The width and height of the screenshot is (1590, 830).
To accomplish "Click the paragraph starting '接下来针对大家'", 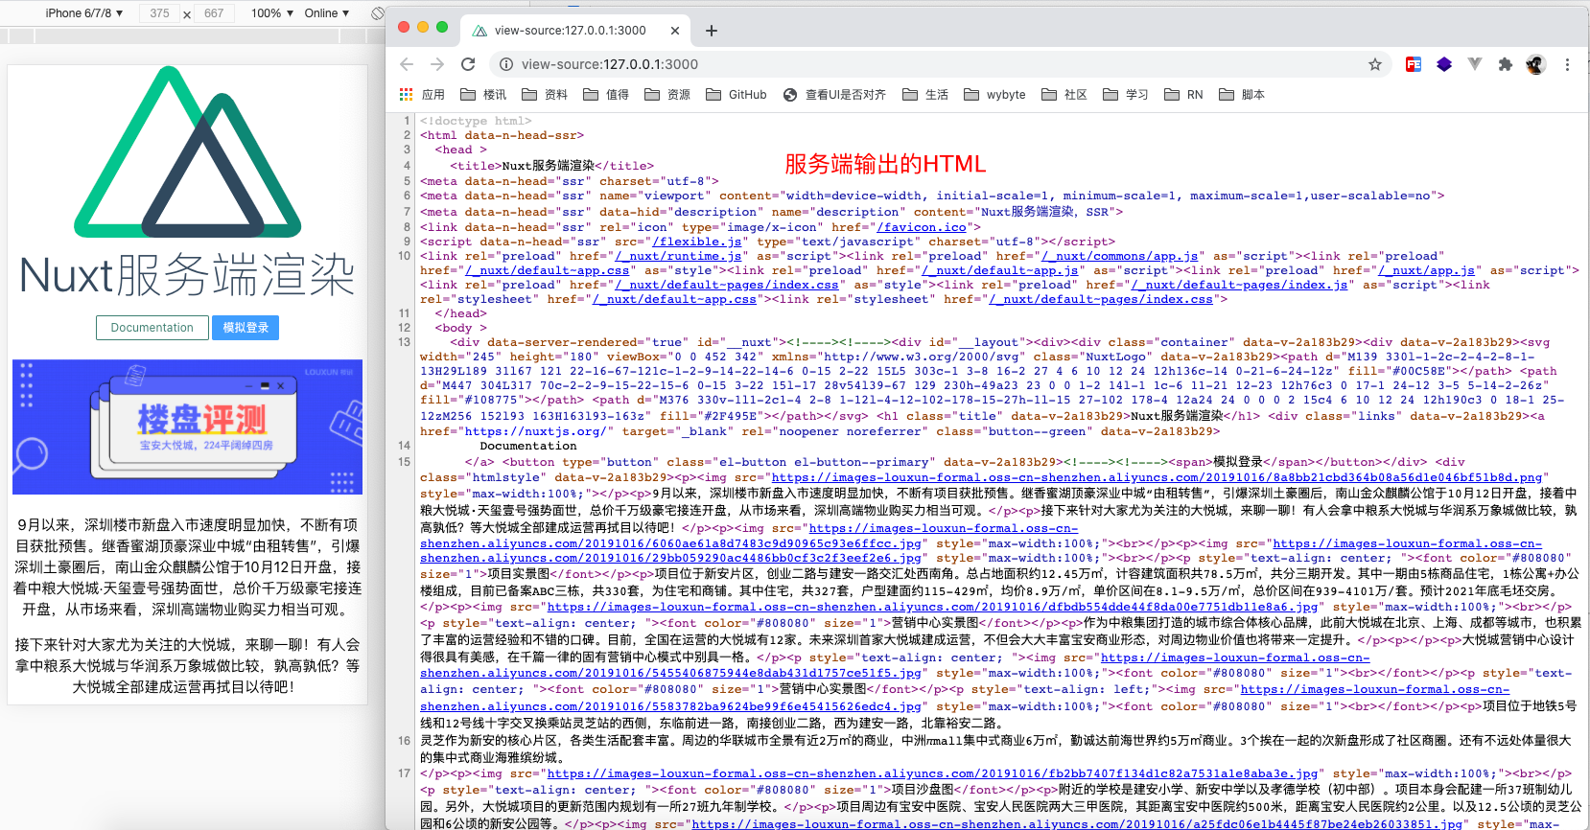I will click(x=187, y=666).
